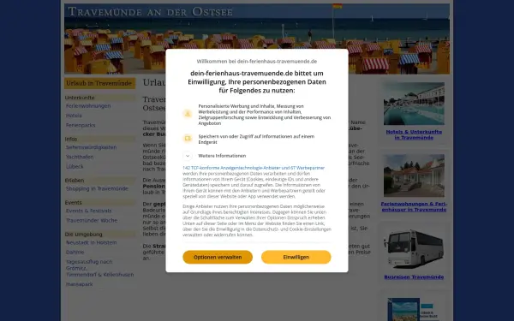Open Tagesausflug nach Grömitz link
The height and width of the screenshot is (321, 514).
[99, 268]
